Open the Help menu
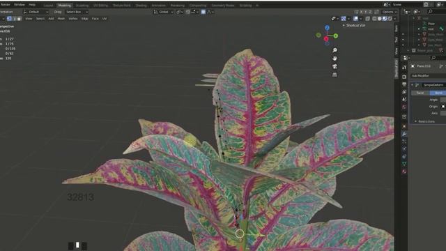This screenshot has width=446, height=251. 32,5
